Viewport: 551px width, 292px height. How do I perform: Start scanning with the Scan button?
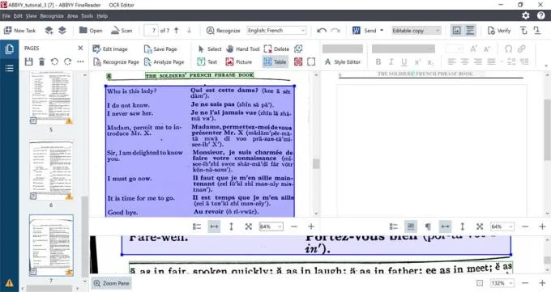pos(122,31)
